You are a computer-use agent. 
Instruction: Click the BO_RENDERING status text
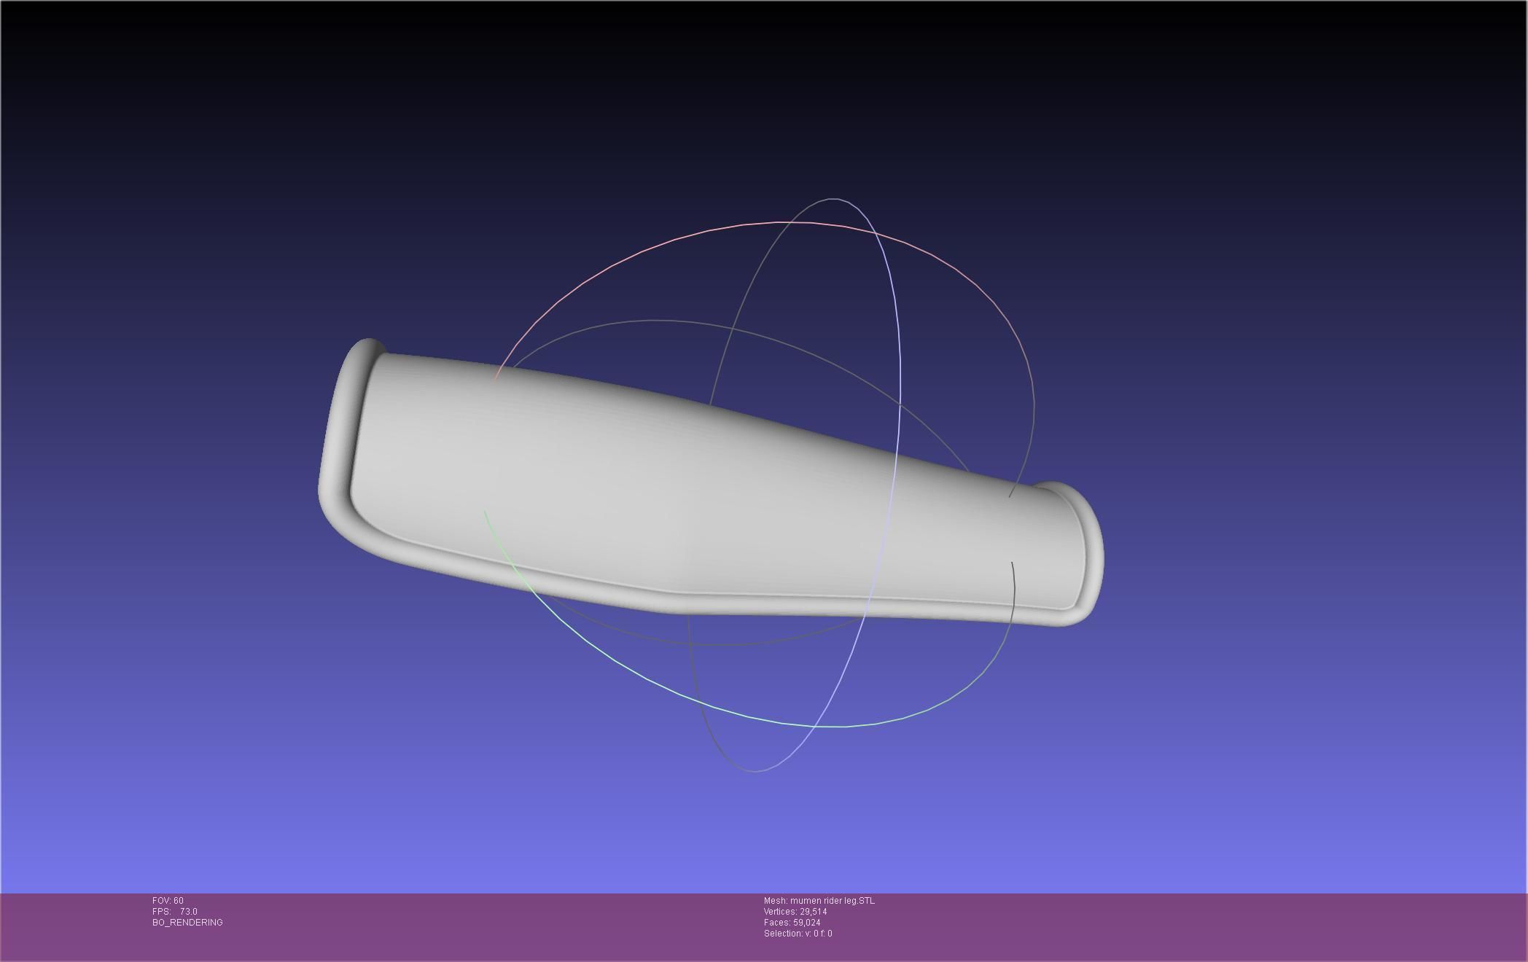click(187, 923)
